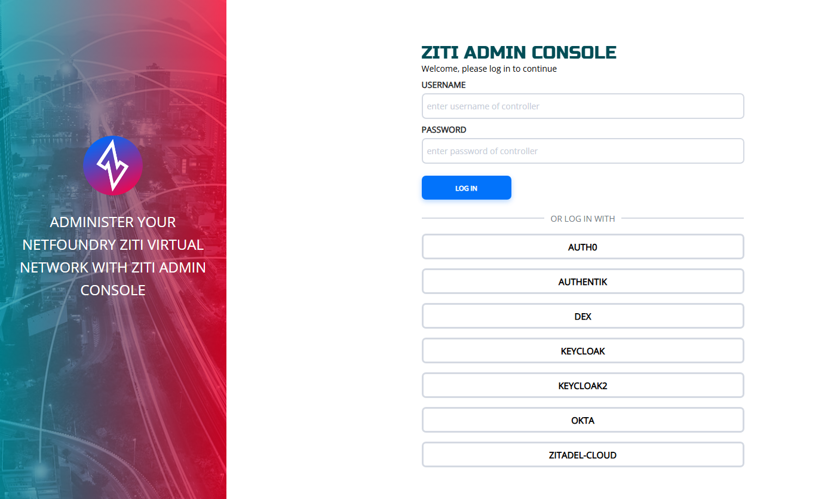Click into the password field
Image resolution: width=837 pixels, height=499 pixels.
coord(582,151)
